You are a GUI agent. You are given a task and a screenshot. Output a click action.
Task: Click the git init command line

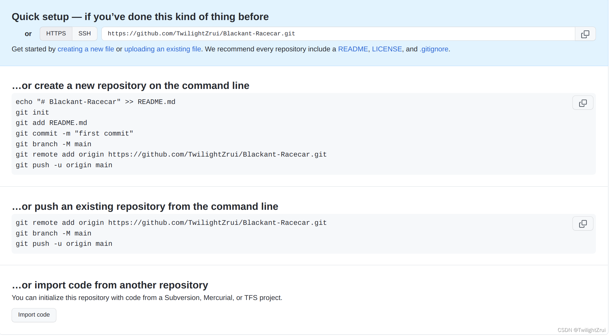tap(33, 113)
